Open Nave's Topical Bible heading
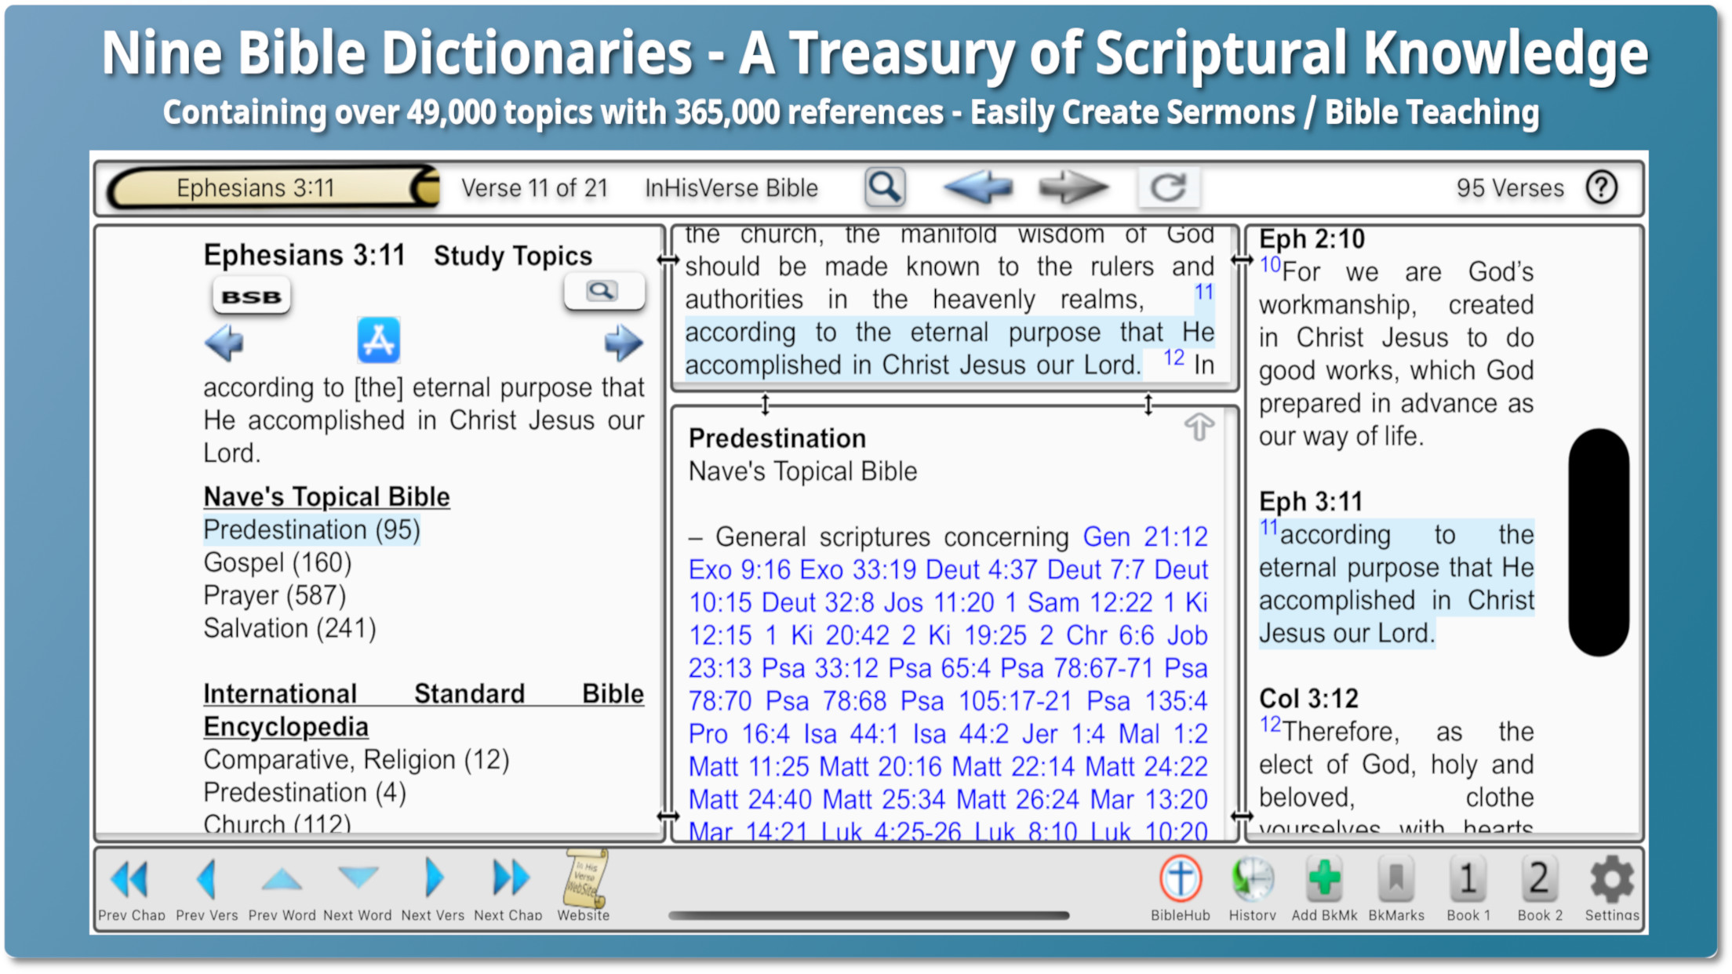The height and width of the screenshot is (974, 1732). click(326, 497)
